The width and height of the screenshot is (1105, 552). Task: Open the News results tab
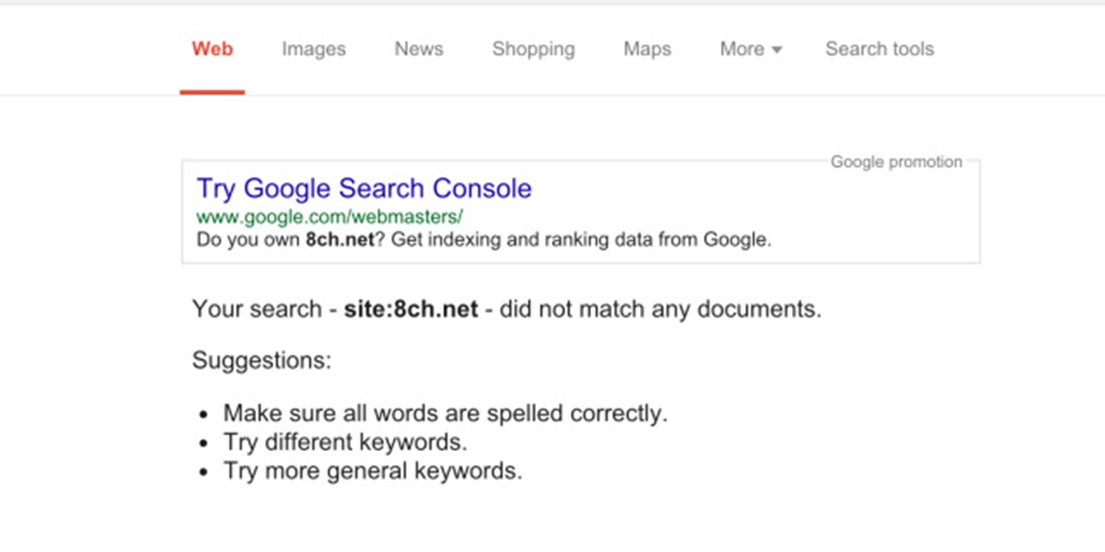click(x=419, y=50)
